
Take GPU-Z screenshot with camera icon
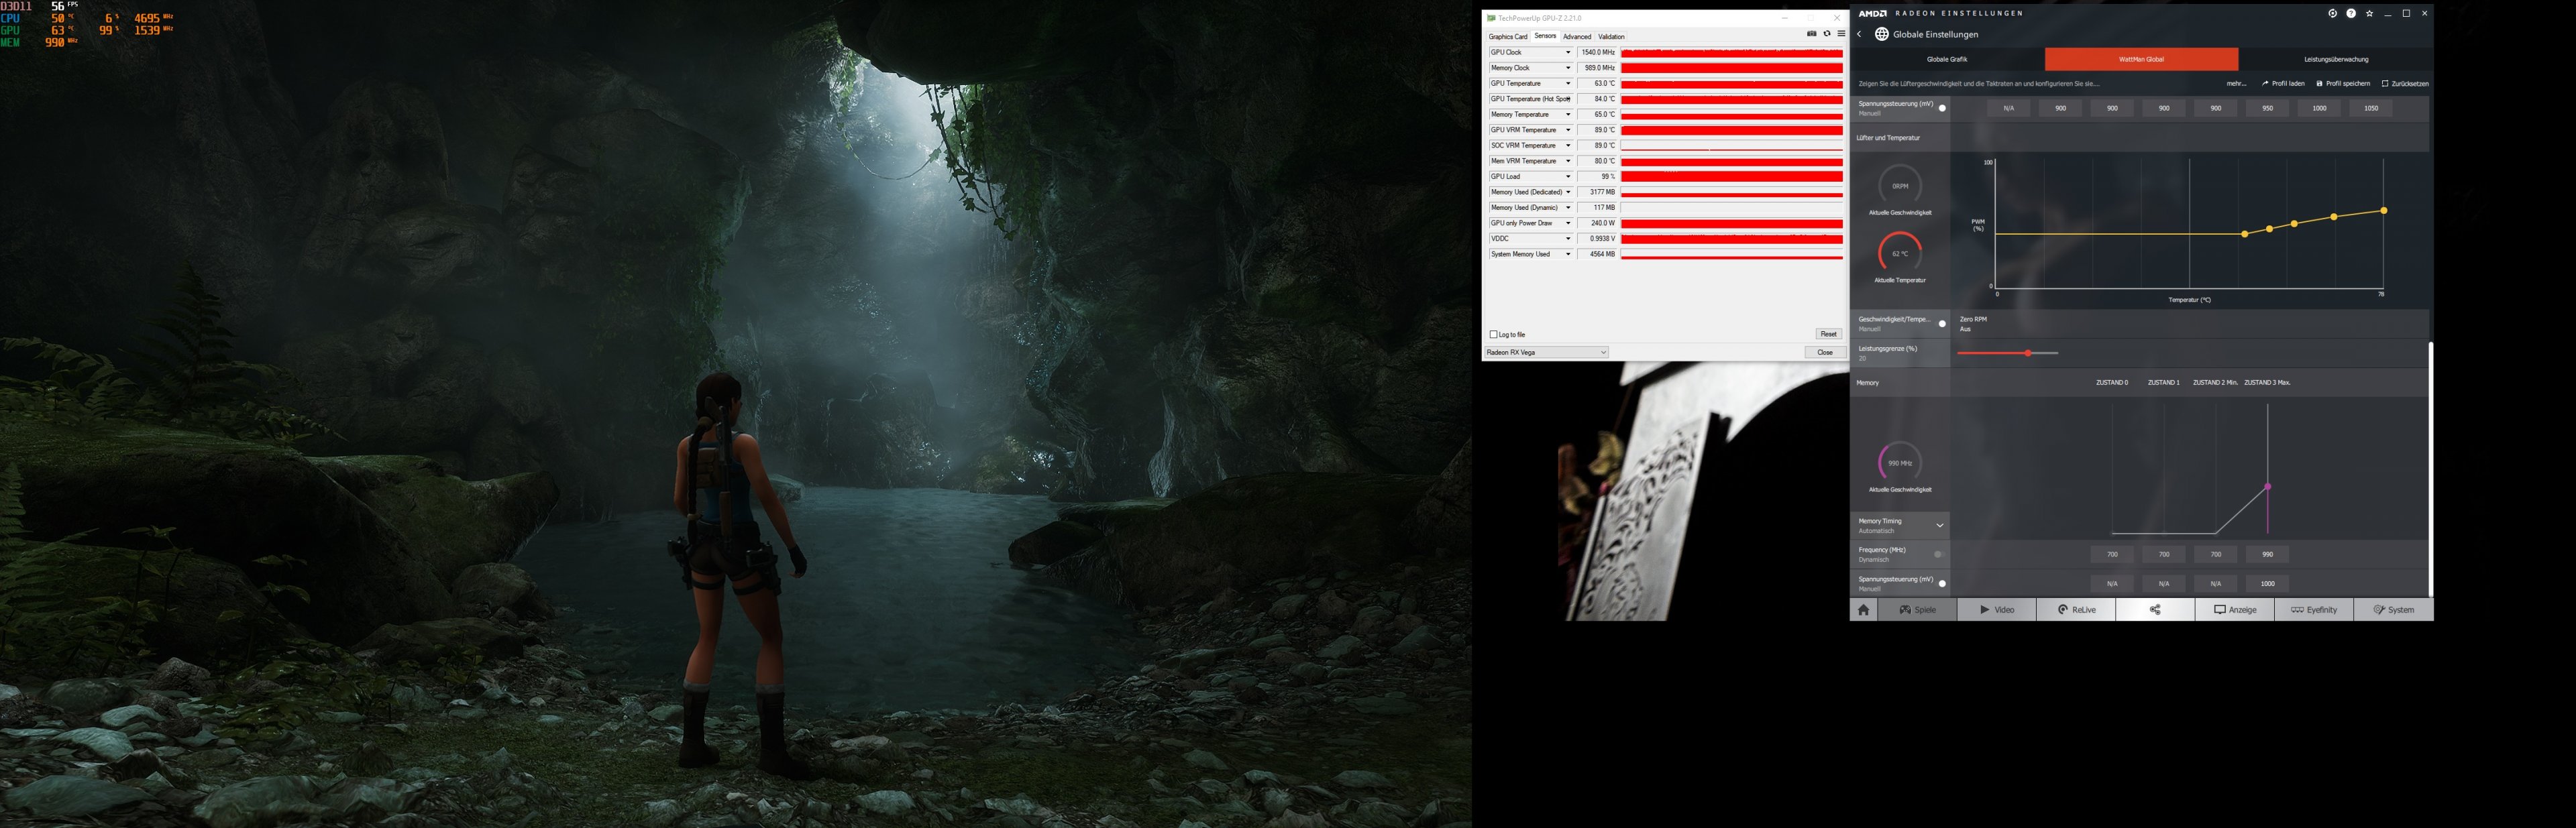pos(1811,34)
